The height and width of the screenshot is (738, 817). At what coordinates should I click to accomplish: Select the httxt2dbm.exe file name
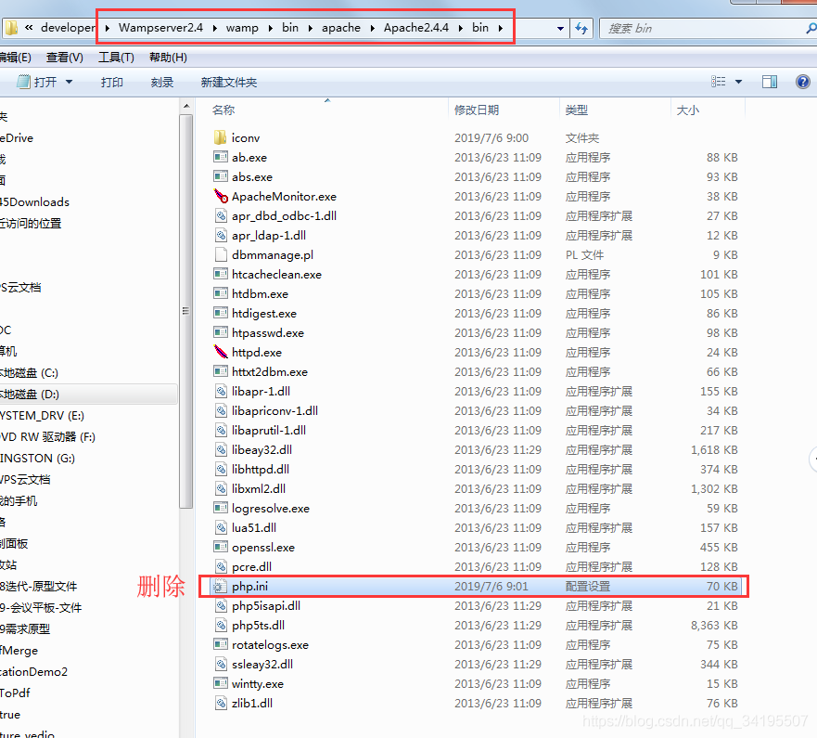(269, 372)
